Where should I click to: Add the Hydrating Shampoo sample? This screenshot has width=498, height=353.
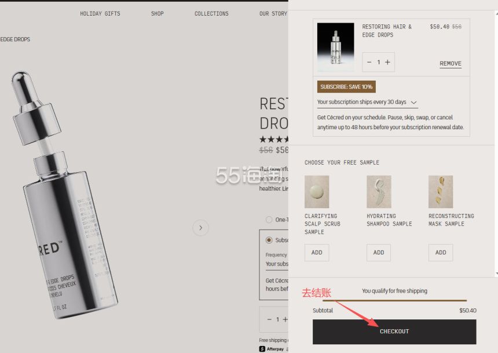[379, 253]
